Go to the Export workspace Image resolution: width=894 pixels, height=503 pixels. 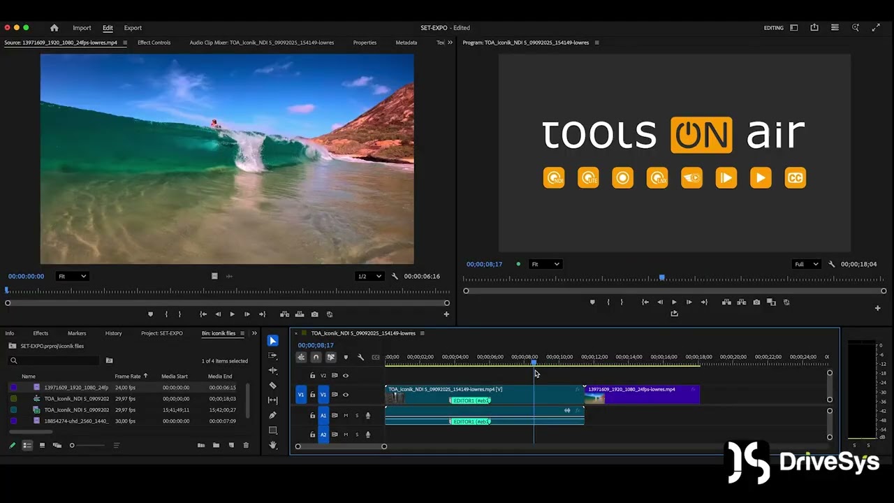coord(133,28)
